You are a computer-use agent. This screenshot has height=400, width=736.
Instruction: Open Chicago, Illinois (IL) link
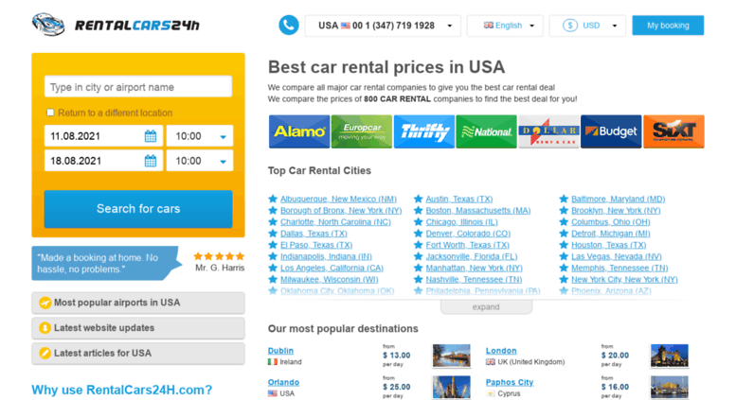462,222
